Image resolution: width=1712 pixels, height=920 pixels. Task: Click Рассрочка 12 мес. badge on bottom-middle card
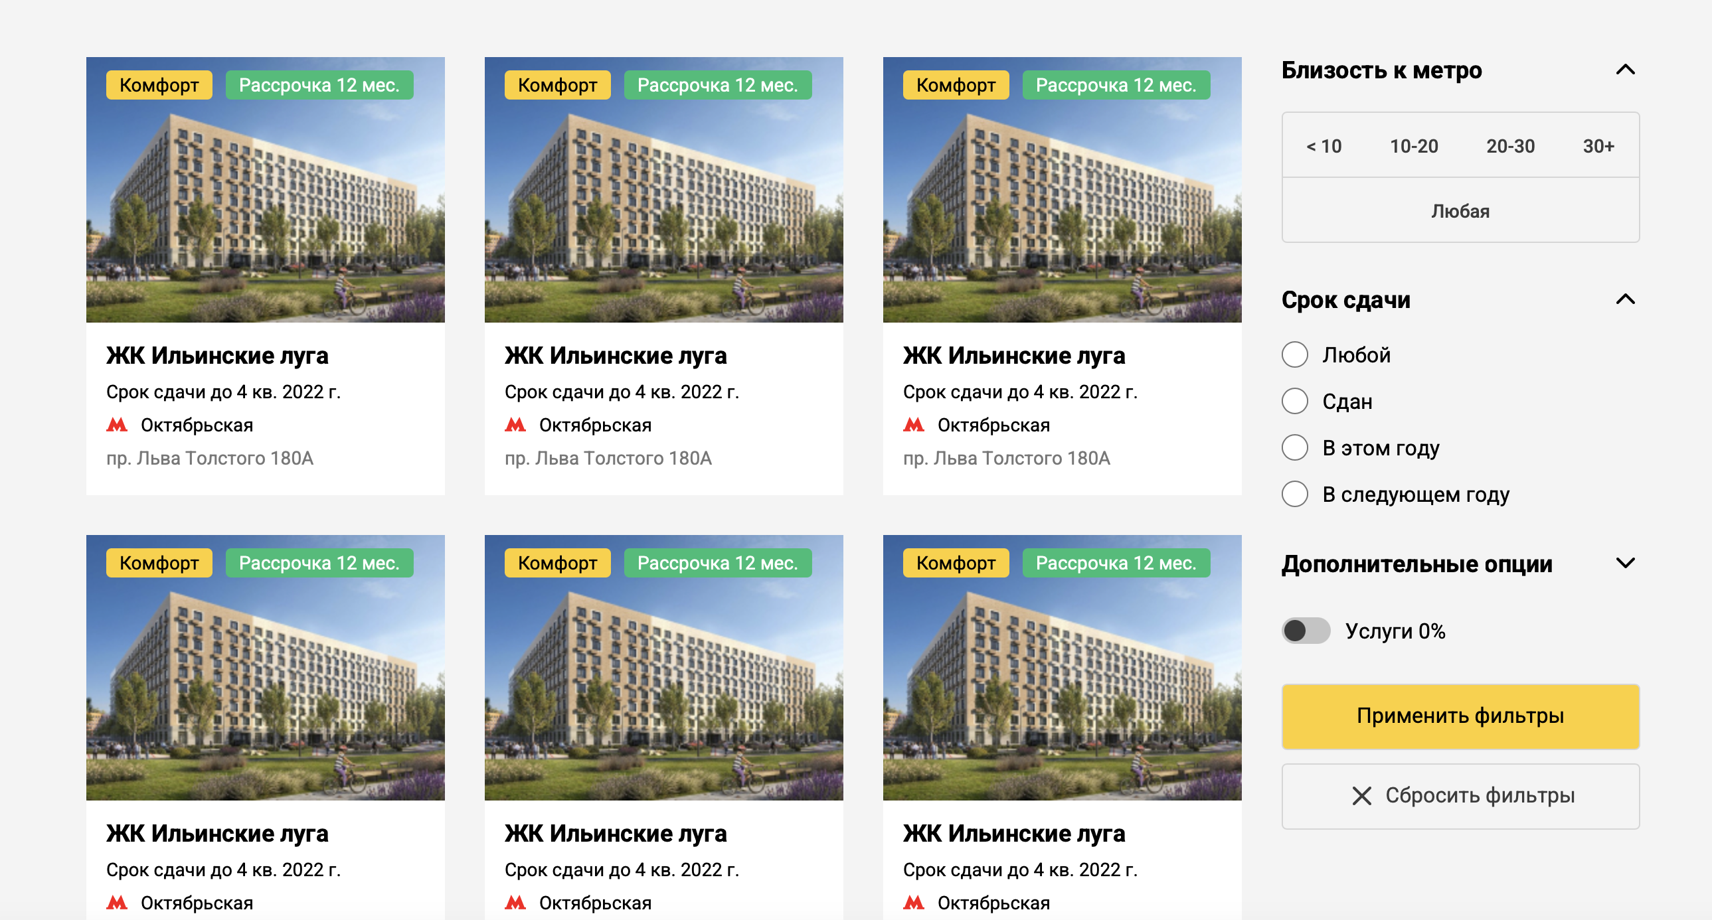point(718,563)
